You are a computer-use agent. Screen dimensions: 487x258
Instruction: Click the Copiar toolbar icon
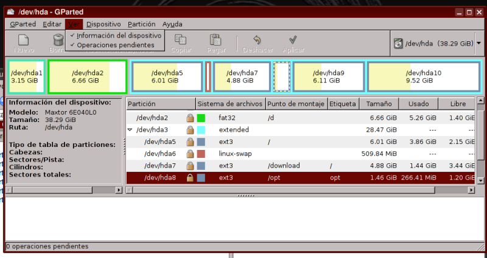(179, 41)
